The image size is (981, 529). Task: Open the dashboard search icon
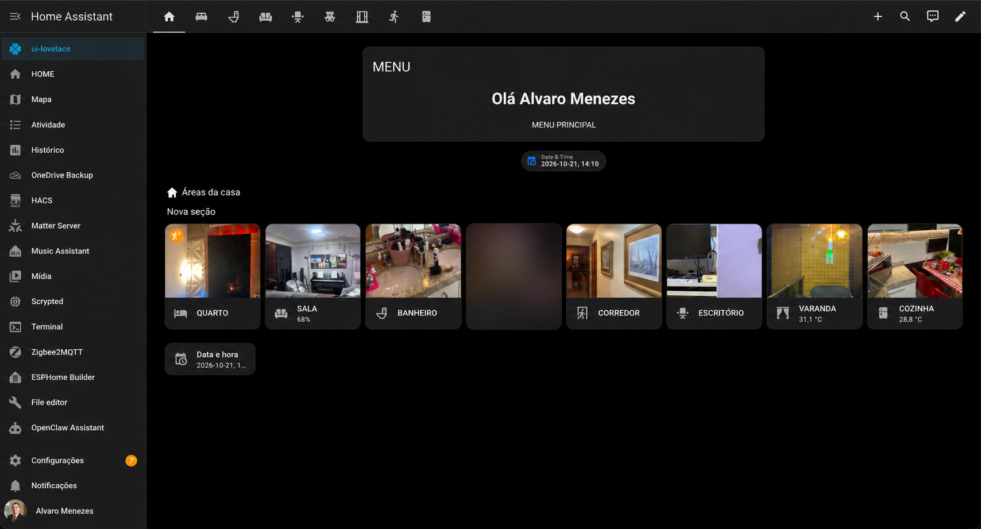[x=905, y=17]
